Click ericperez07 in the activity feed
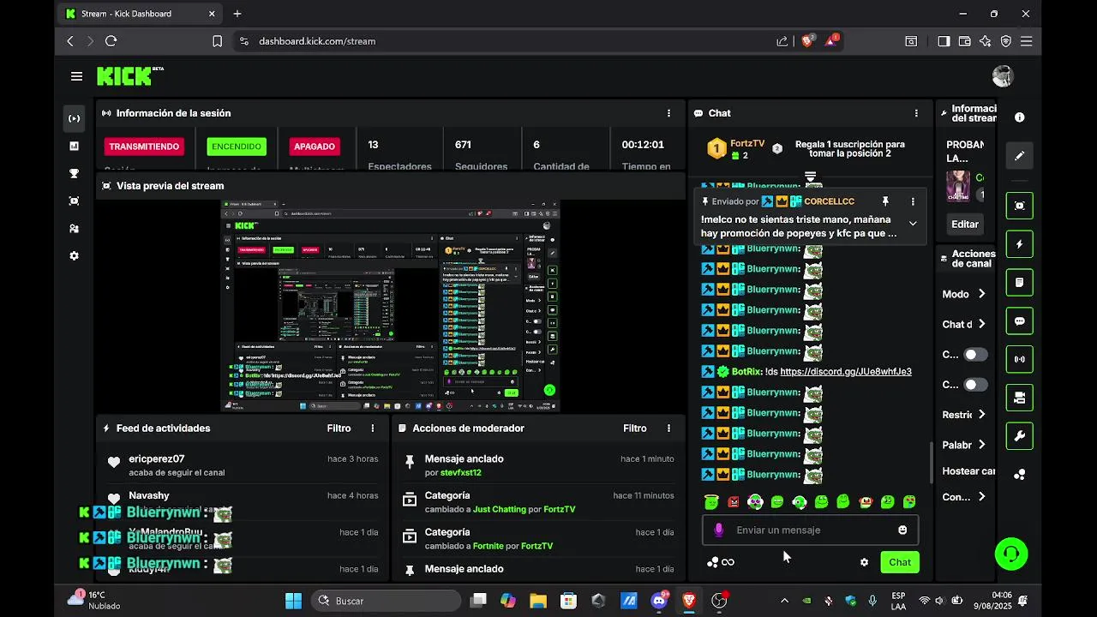1097x617 pixels. 157,459
